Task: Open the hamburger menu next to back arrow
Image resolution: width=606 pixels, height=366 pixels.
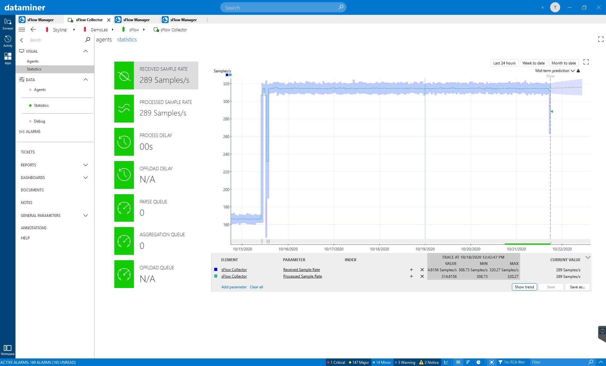Action: 22,30
